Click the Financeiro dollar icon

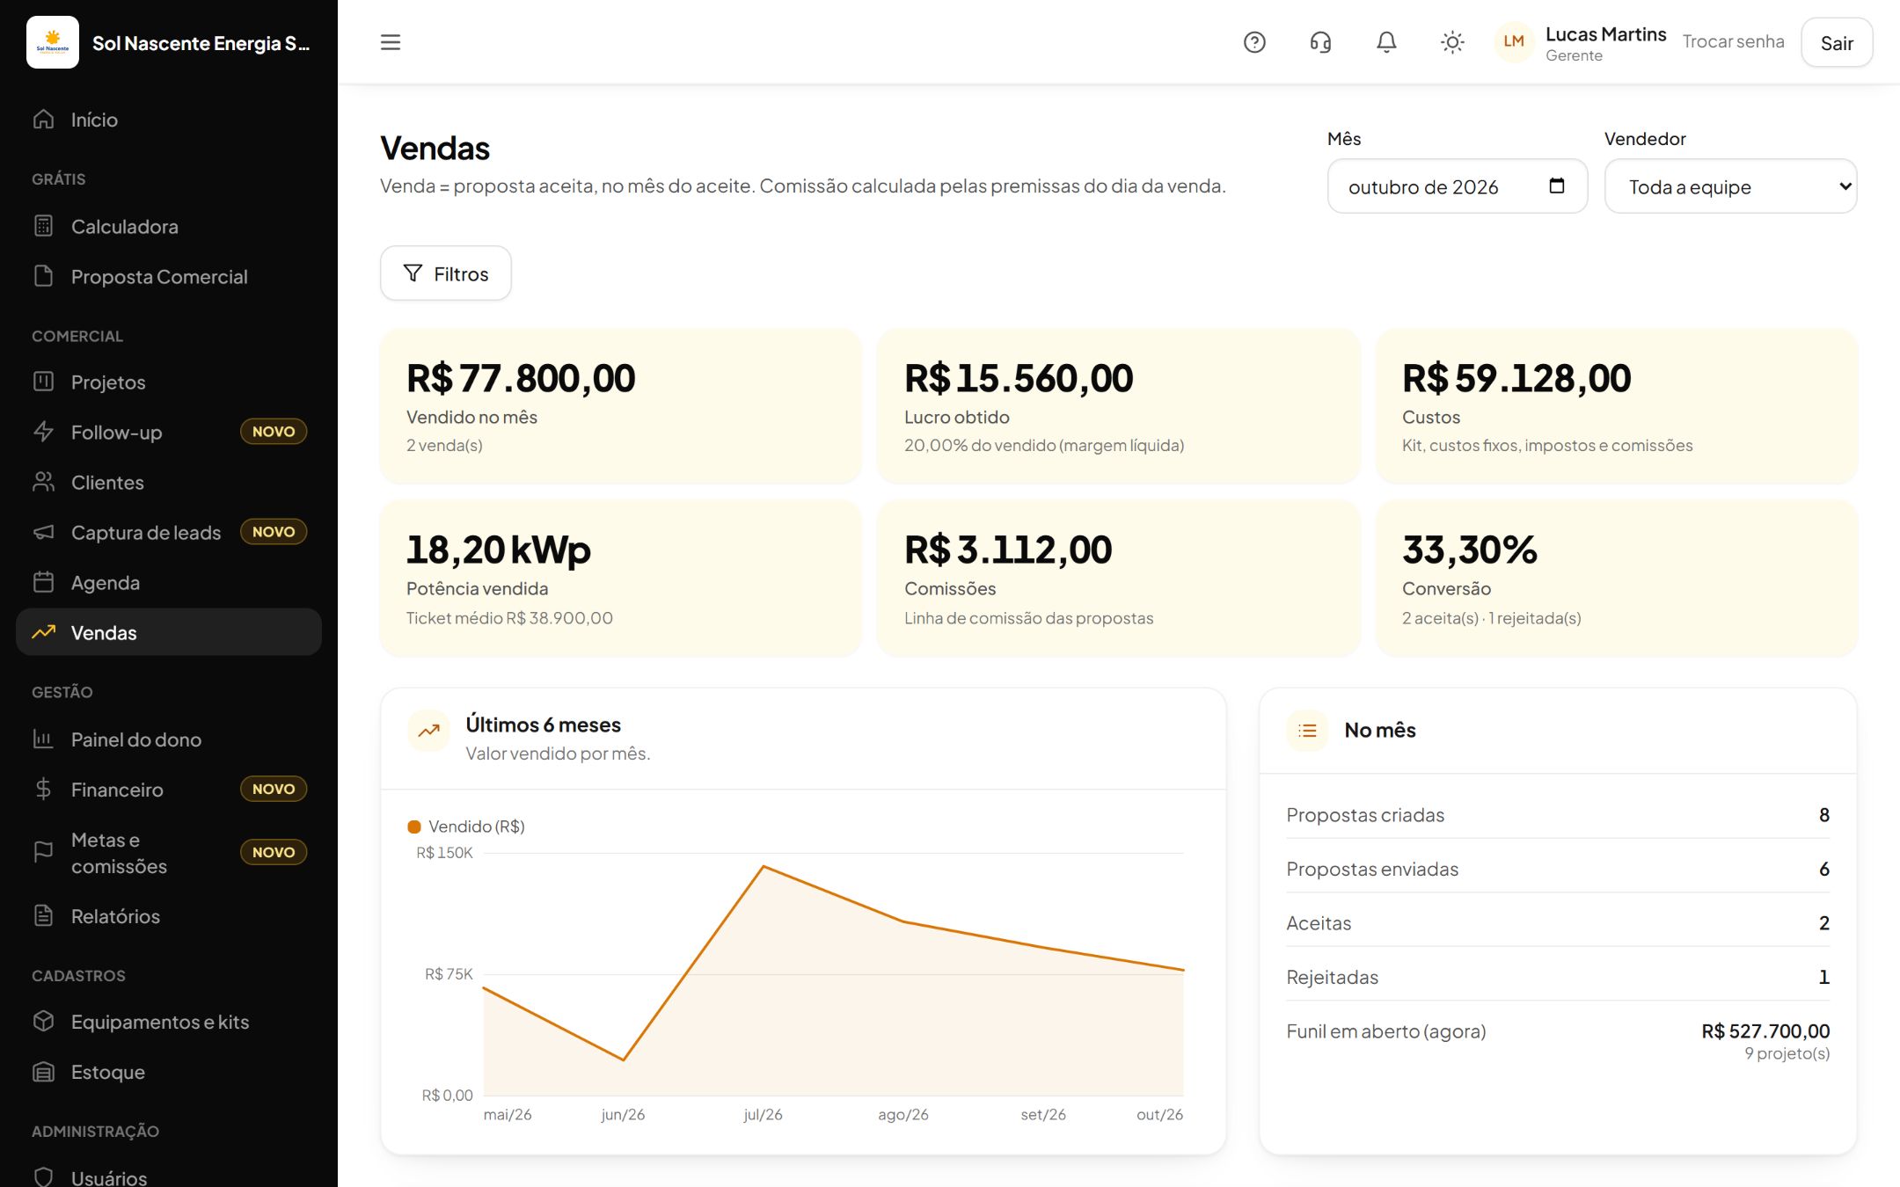point(43,789)
